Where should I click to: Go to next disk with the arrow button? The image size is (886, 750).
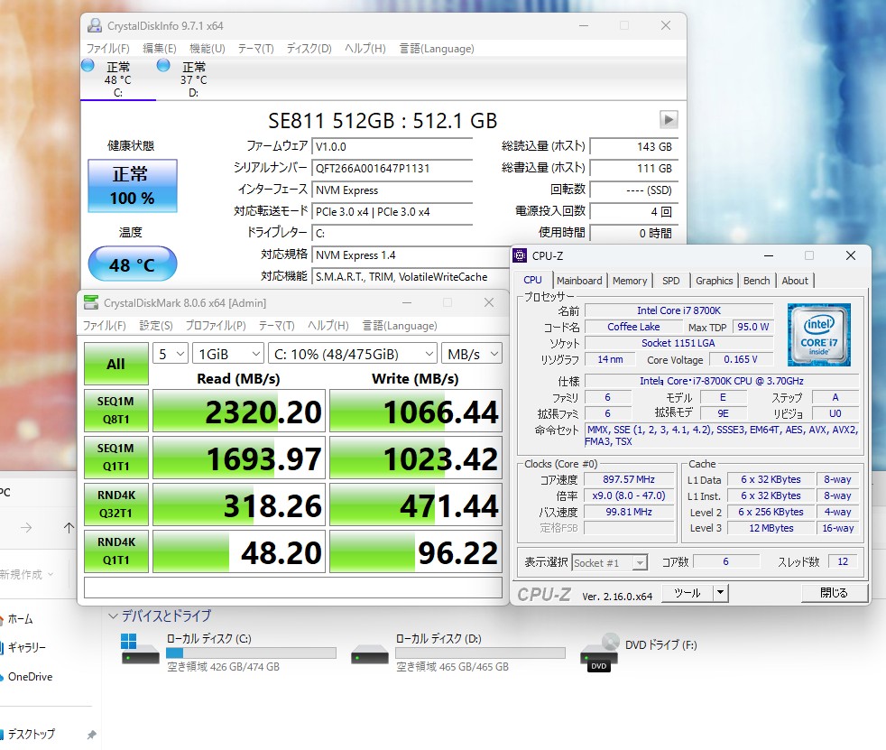669,119
